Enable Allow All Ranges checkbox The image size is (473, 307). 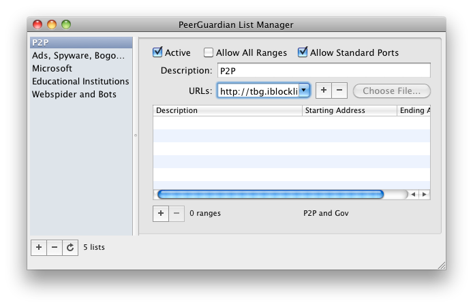click(x=208, y=52)
